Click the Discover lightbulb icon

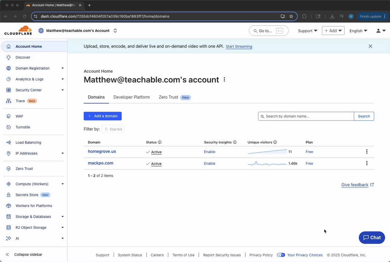(x=9, y=57)
